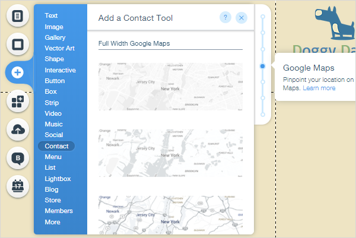The height and width of the screenshot is (238, 356).
Task: Open the Bookings calendar icon
Action: (x=18, y=186)
